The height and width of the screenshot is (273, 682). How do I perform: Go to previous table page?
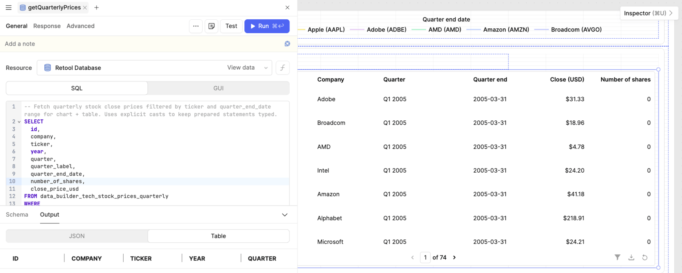pyautogui.click(x=413, y=257)
